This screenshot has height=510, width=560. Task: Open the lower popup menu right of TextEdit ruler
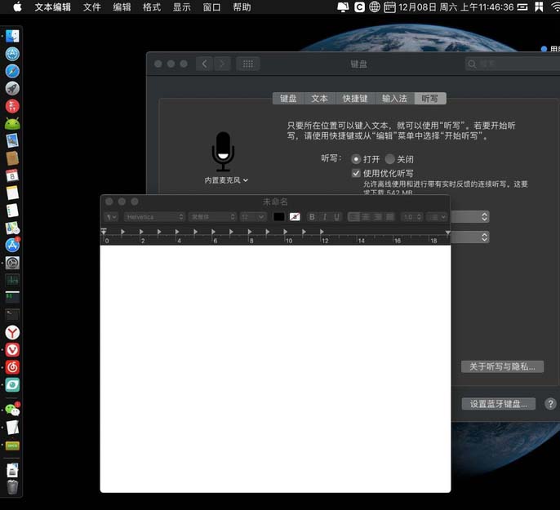pos(470,237)
